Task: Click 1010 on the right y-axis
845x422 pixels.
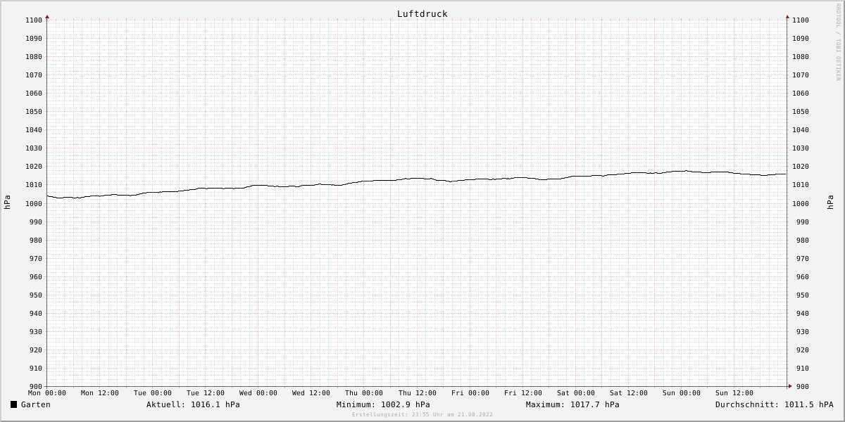Action: (801, 185)
